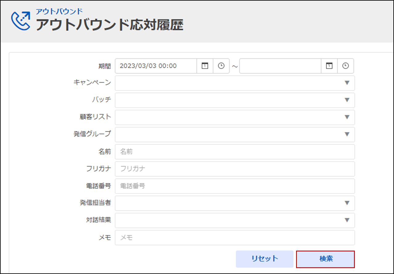The image size is (394, 274).
Task: Click the 名前 text field
Action: 234,152
